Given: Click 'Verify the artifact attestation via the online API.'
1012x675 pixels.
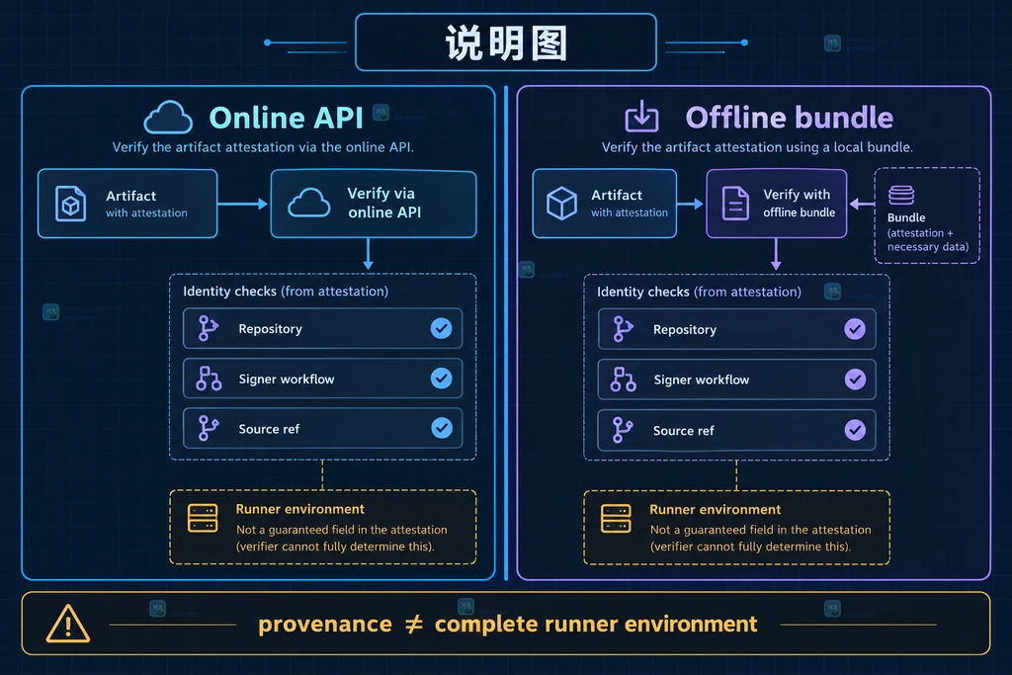Looking at the screenshot, I should [x=263, y=147].
